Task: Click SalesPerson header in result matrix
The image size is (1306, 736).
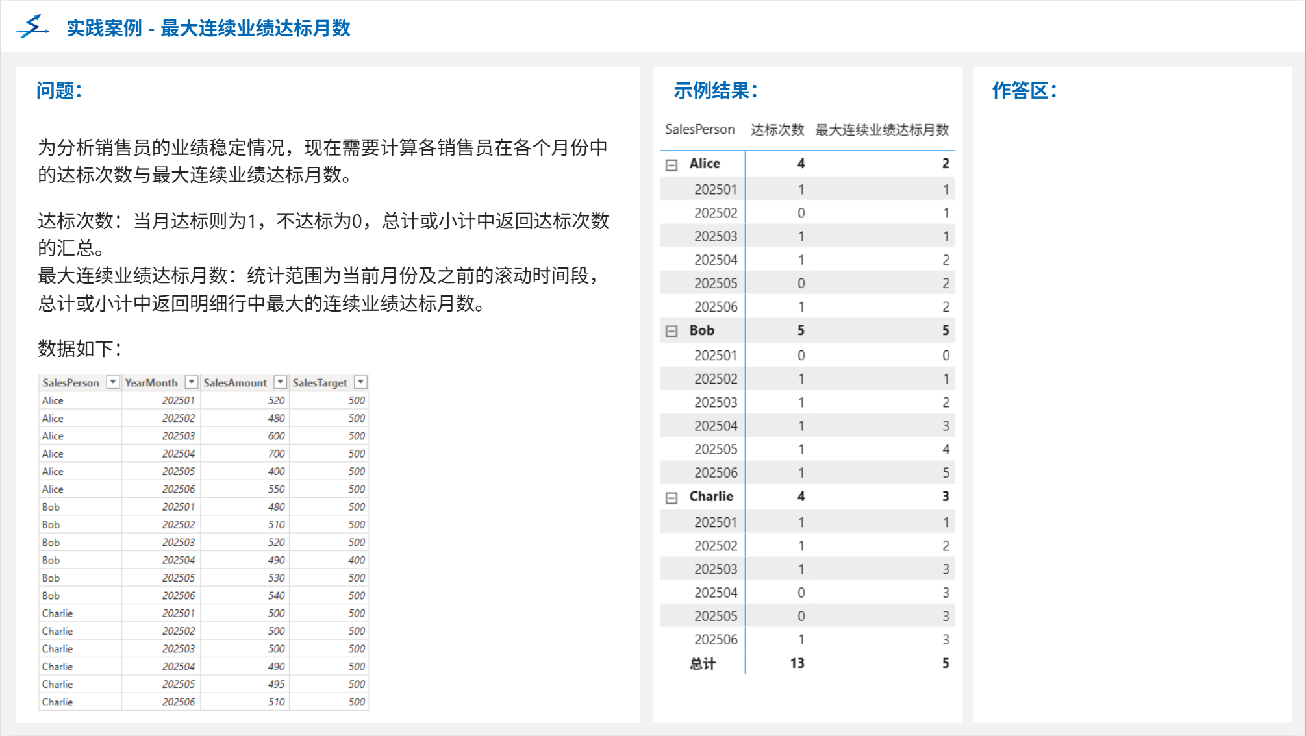Action: pyautogui.click(x=699, y=130)
